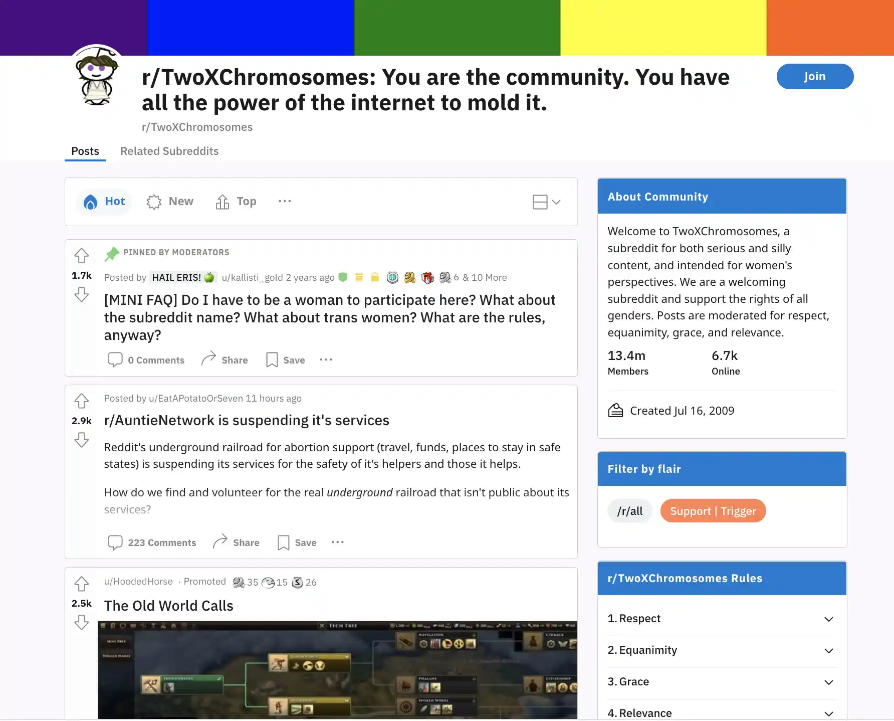Image resolution: width=894 pixels, height=721 pixels.
Task: Click The Old World Calls game screenshot
Action: pyautogui.click(x=337, y=669)
